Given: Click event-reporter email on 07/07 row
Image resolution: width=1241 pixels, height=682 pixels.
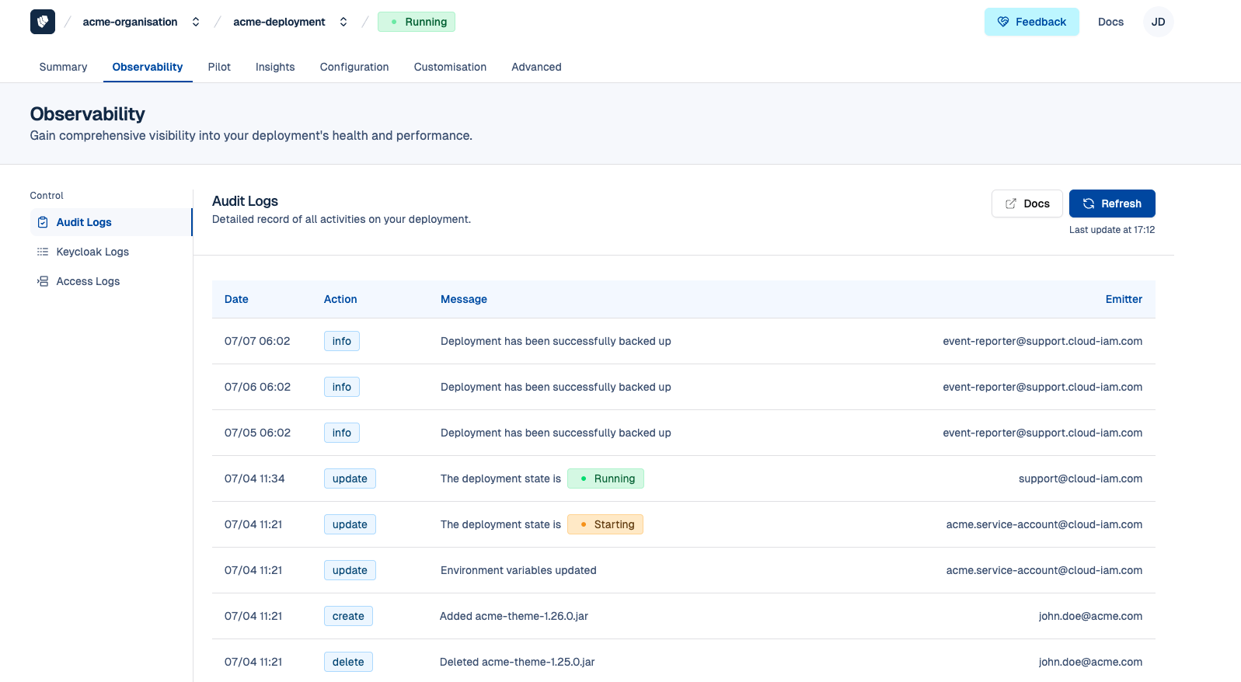Looking at the screenshot, I should tap(1042, 341).
